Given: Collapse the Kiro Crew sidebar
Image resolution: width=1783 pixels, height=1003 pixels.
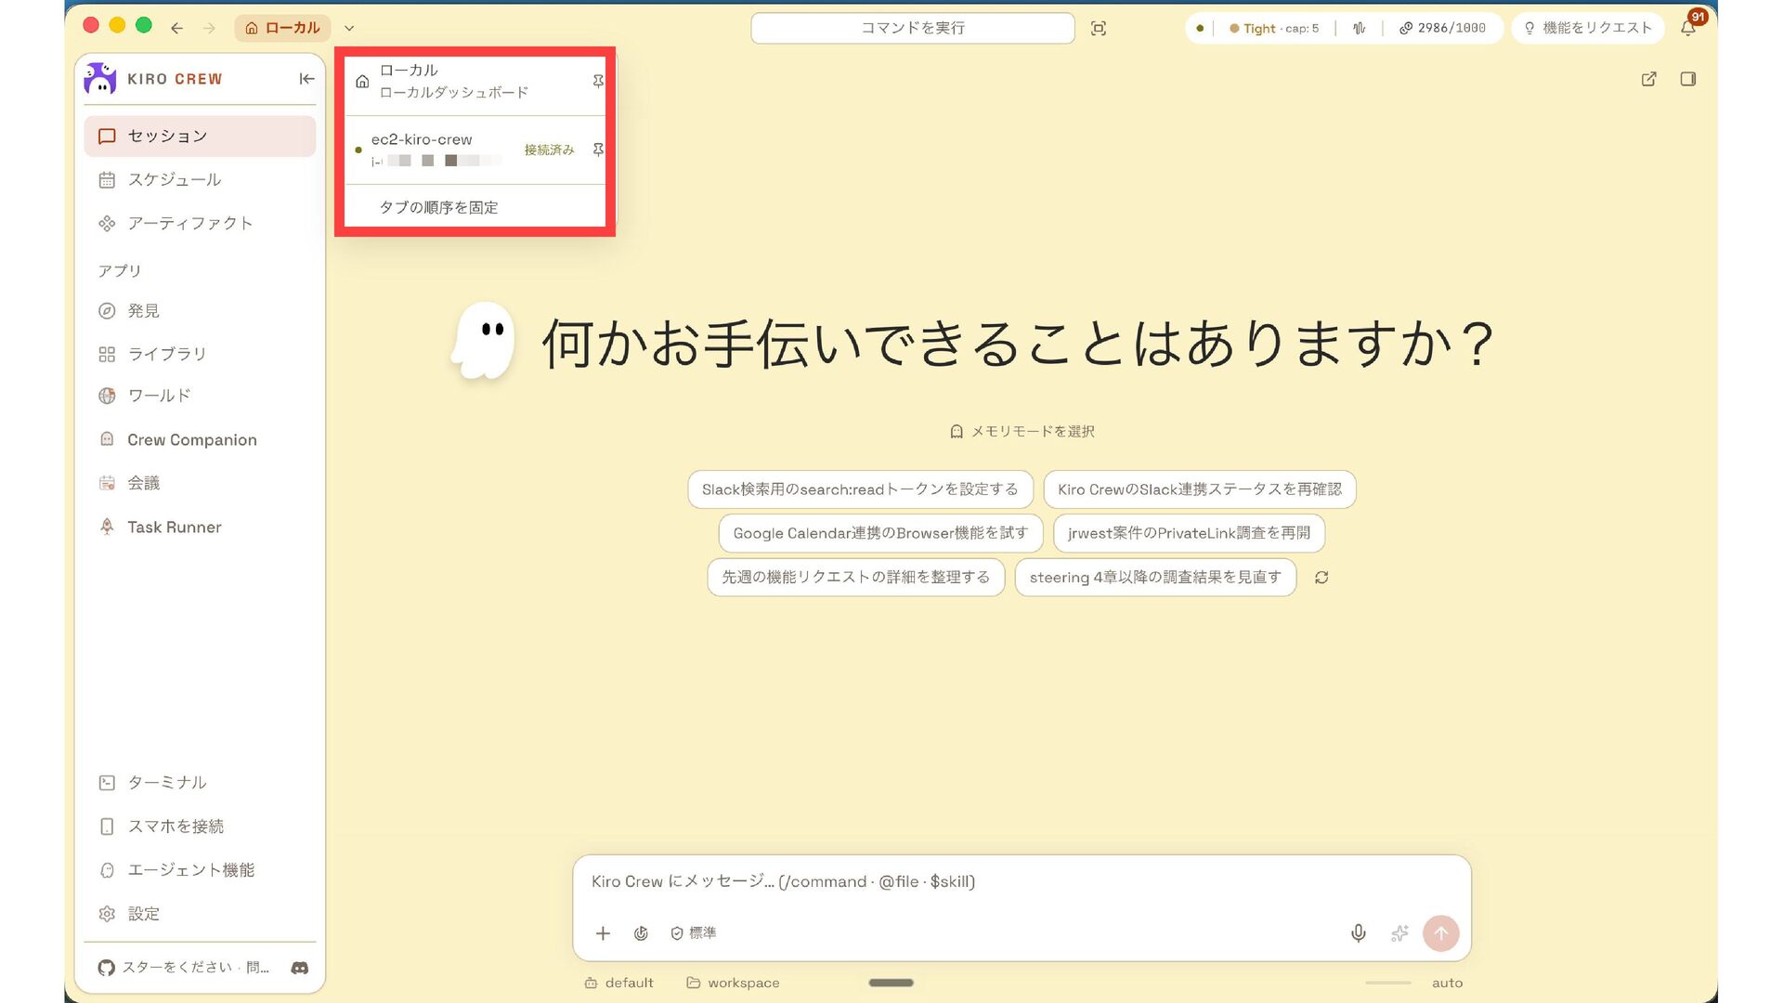Looking at the screenshot, I should tap(306, 79).
